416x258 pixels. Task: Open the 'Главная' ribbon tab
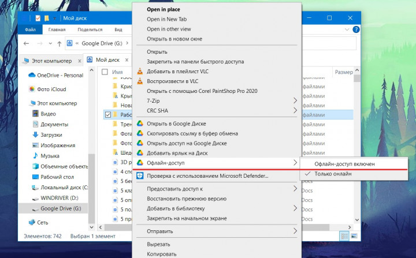(57, 29)
